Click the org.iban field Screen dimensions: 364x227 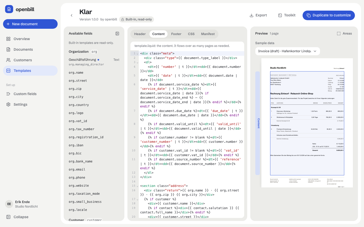pos(94,145)
